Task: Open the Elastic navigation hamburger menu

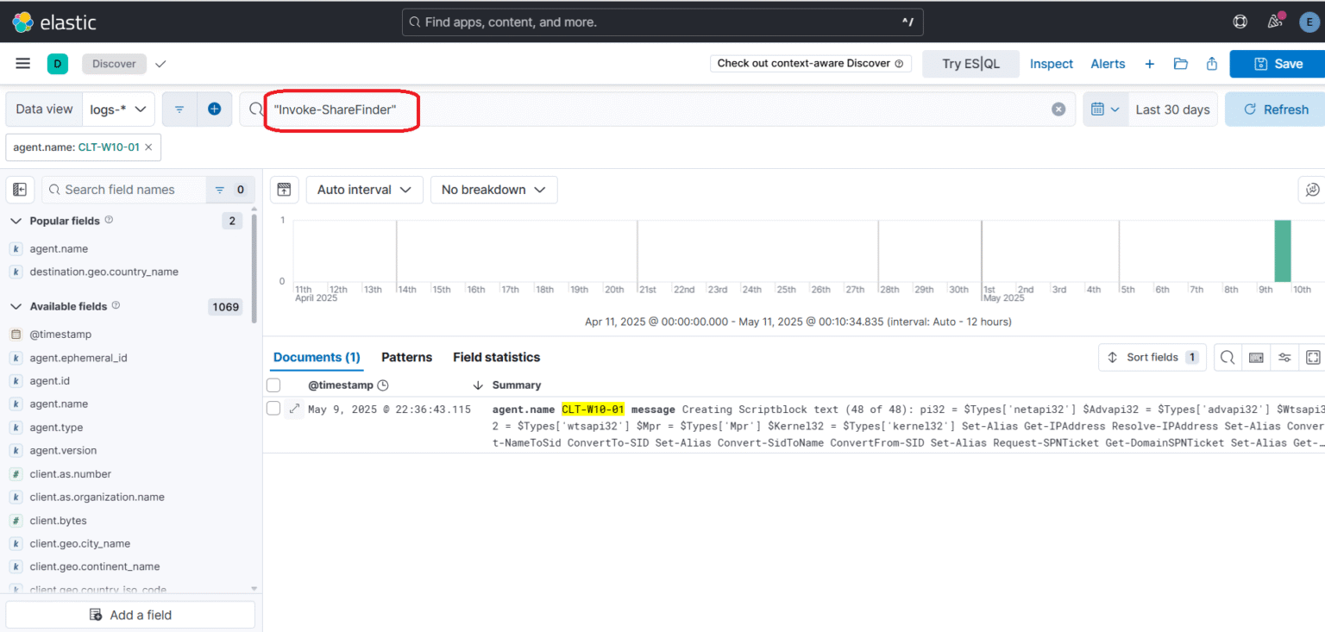Action: (22, 63)
